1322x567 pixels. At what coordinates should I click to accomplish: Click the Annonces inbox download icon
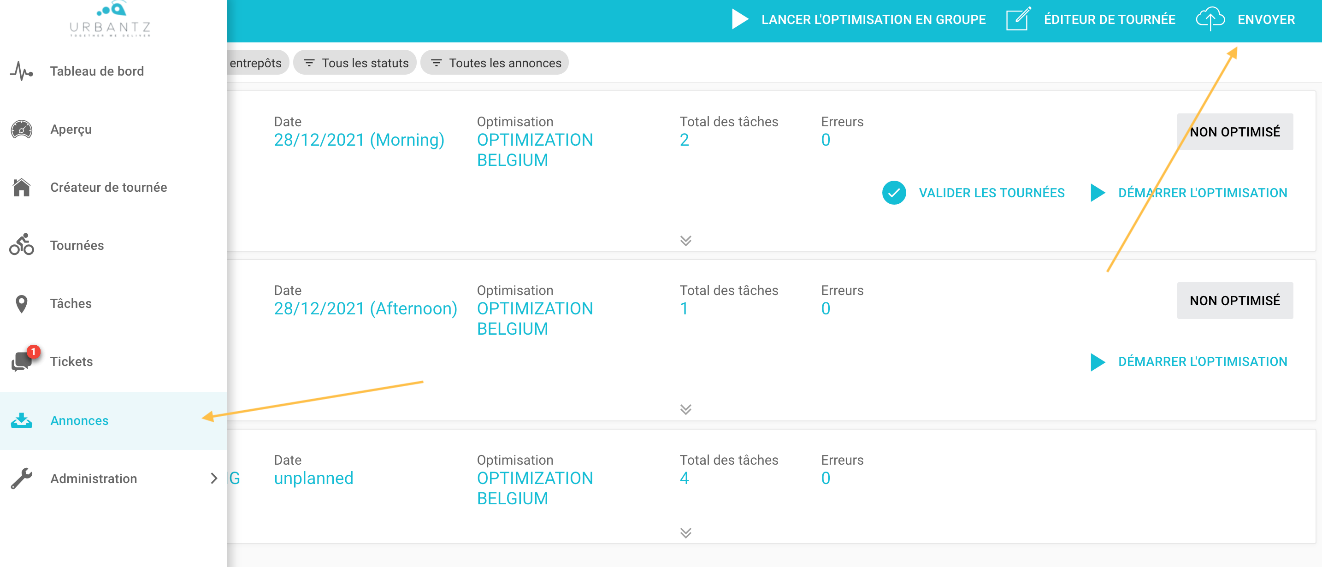click(22, 421)
